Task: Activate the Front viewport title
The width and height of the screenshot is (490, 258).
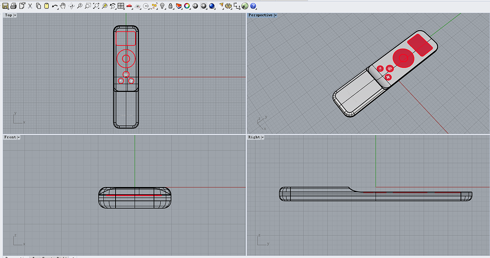Action: pos(10,137)
